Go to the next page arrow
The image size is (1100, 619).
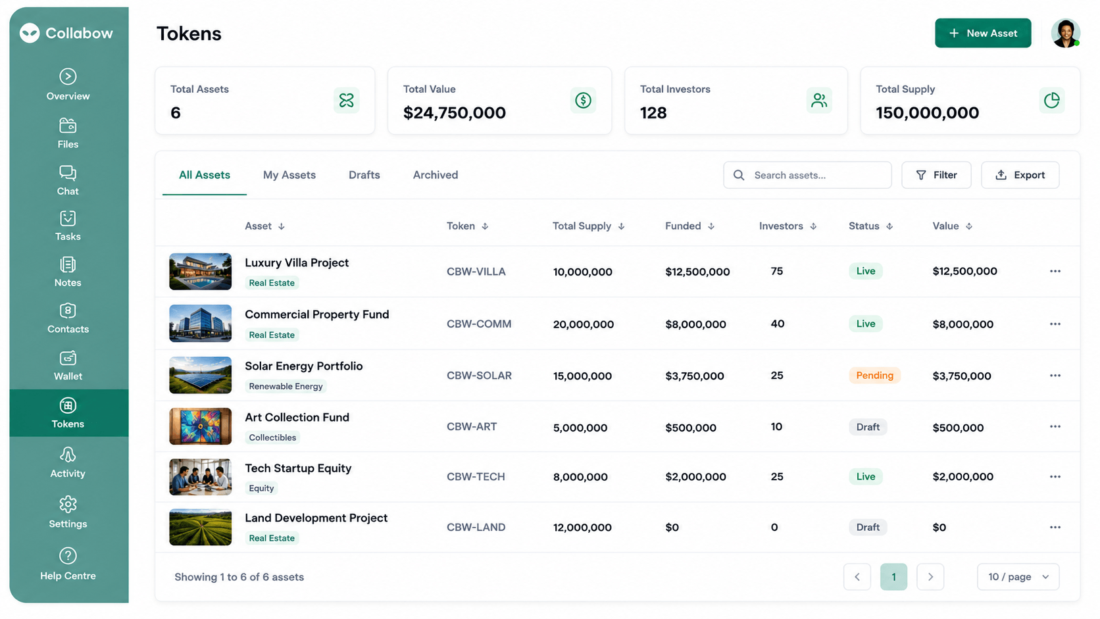click(930, 577)
